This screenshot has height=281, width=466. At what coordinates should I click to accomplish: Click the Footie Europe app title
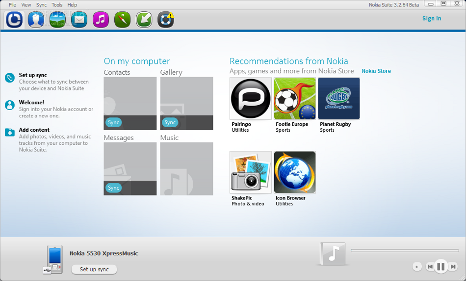point(292,124)
